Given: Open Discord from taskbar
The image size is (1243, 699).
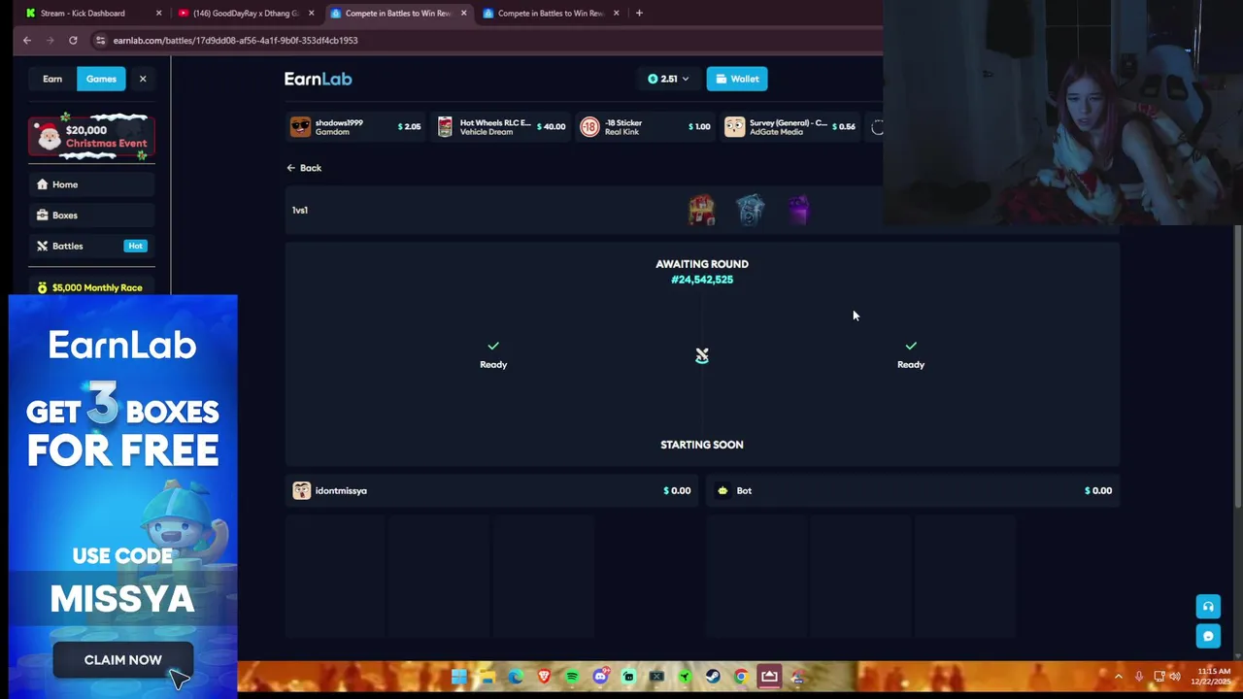Looking at the screenshot, I should [600, 677].
